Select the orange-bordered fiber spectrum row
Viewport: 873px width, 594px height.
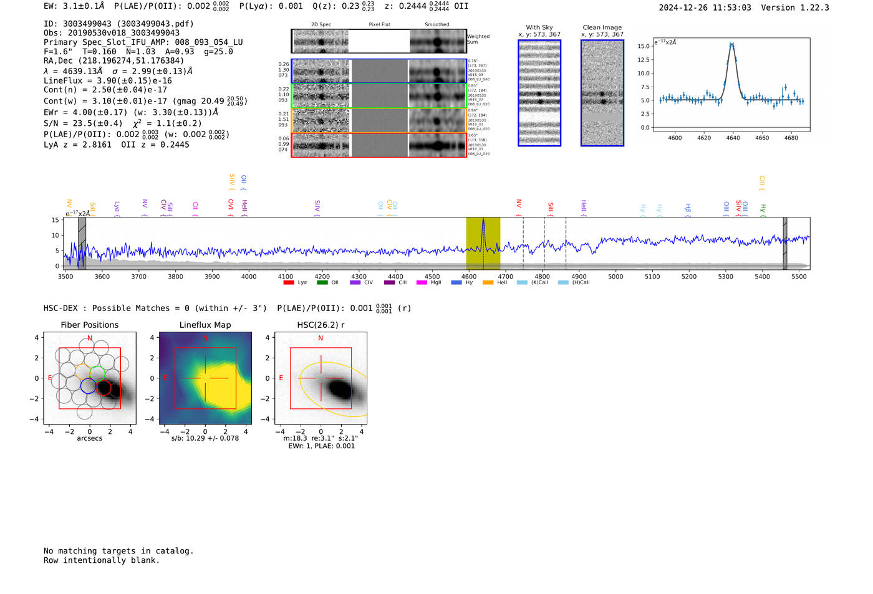click(x=379, y=120)
